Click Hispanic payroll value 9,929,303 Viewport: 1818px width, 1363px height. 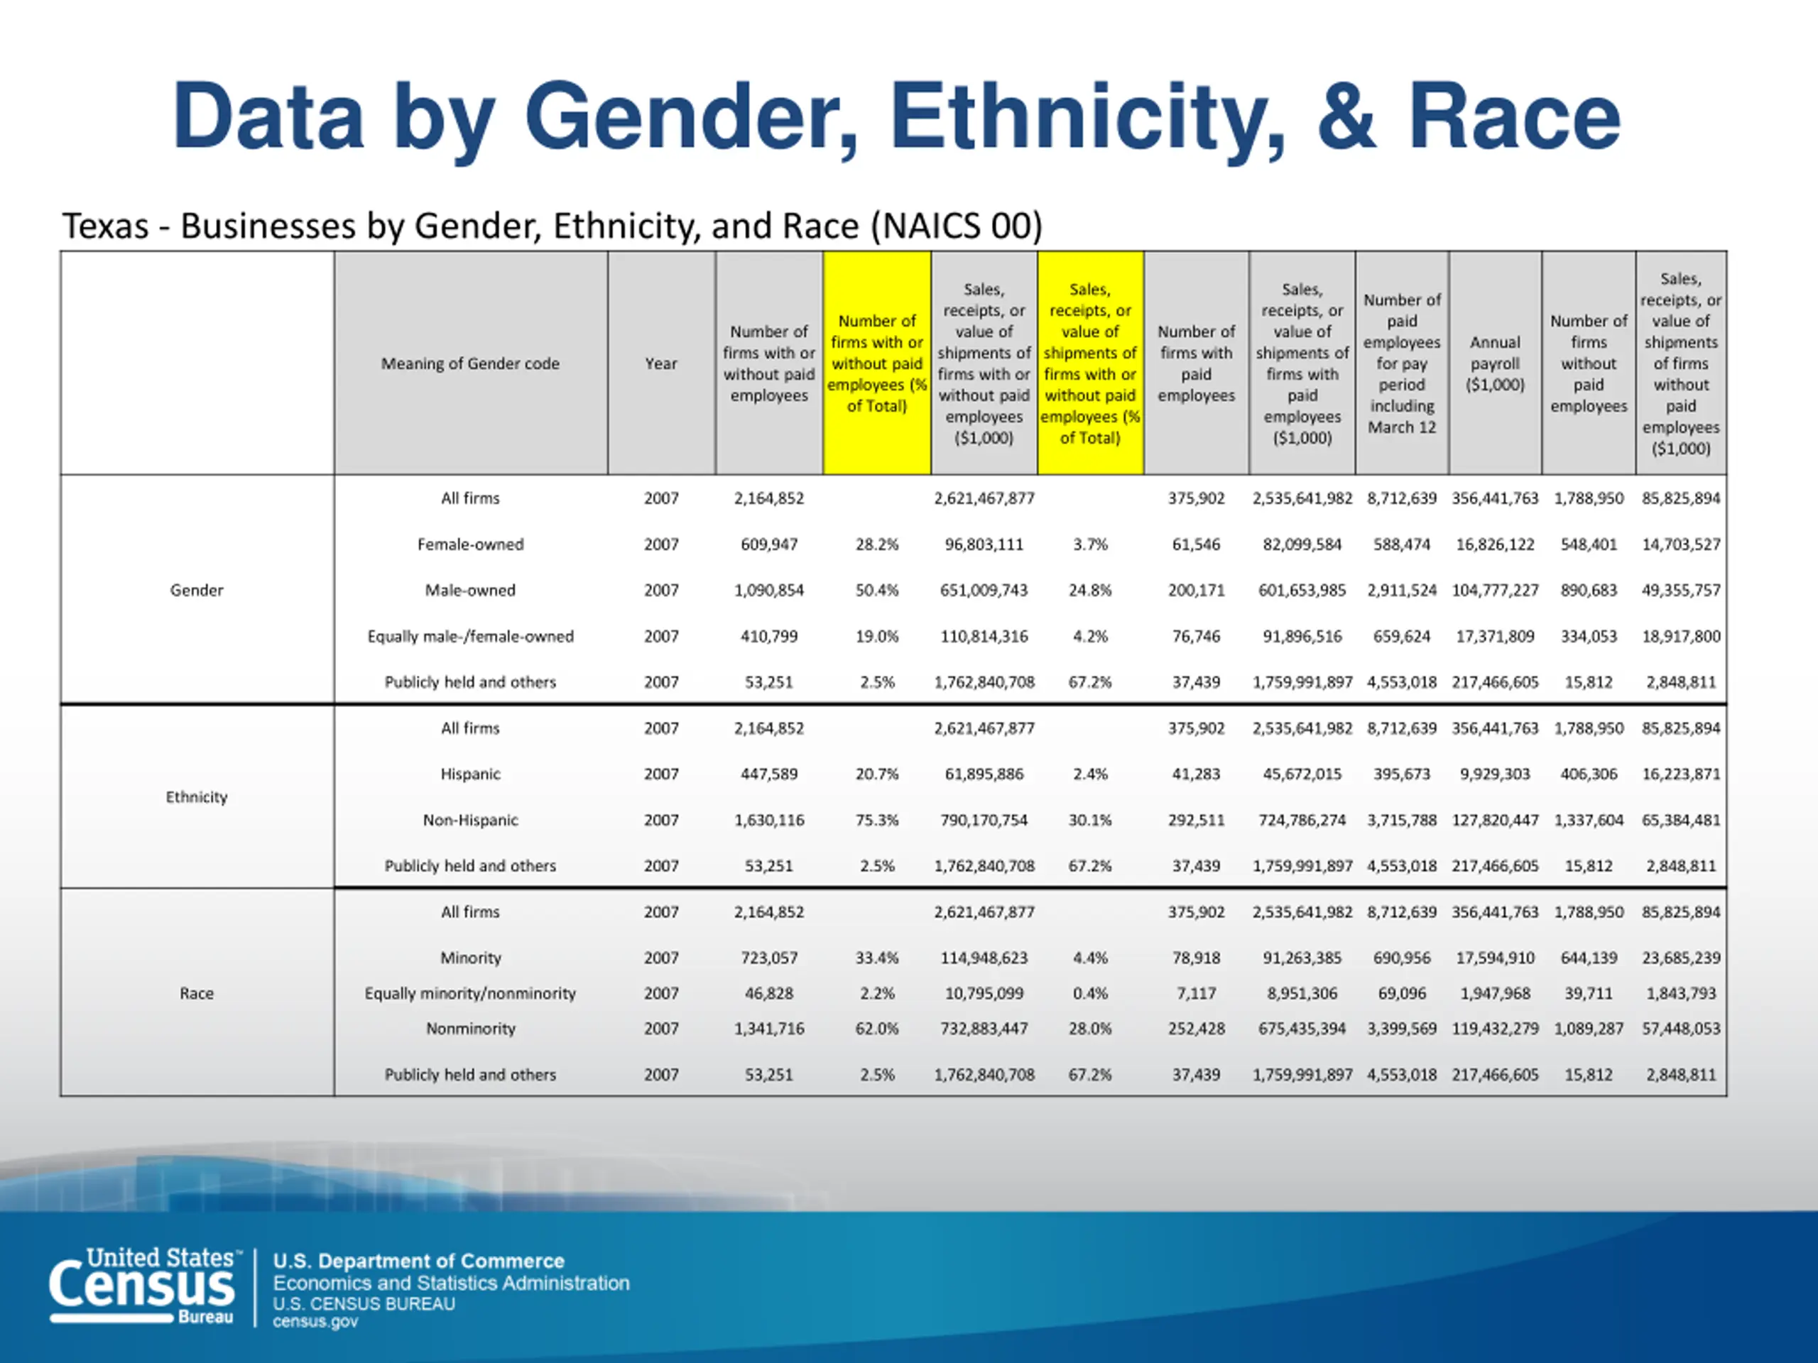click(x=1495, y=774)
